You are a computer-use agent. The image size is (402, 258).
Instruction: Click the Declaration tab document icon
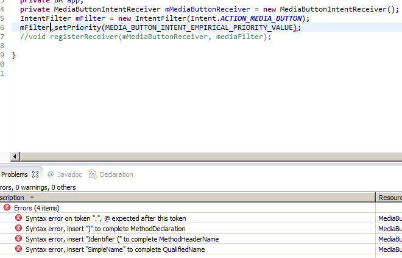click(x=93, y=174)
